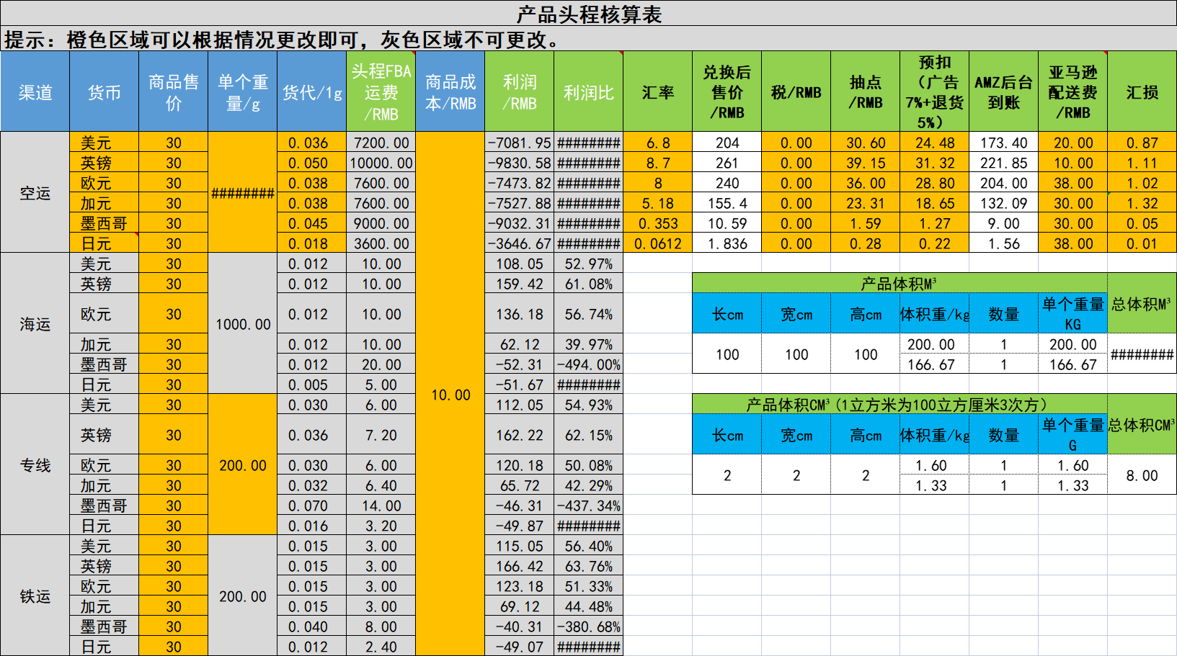Click the 专线 channel cell
Screen dimensions: 1177x656
(35, 464)
